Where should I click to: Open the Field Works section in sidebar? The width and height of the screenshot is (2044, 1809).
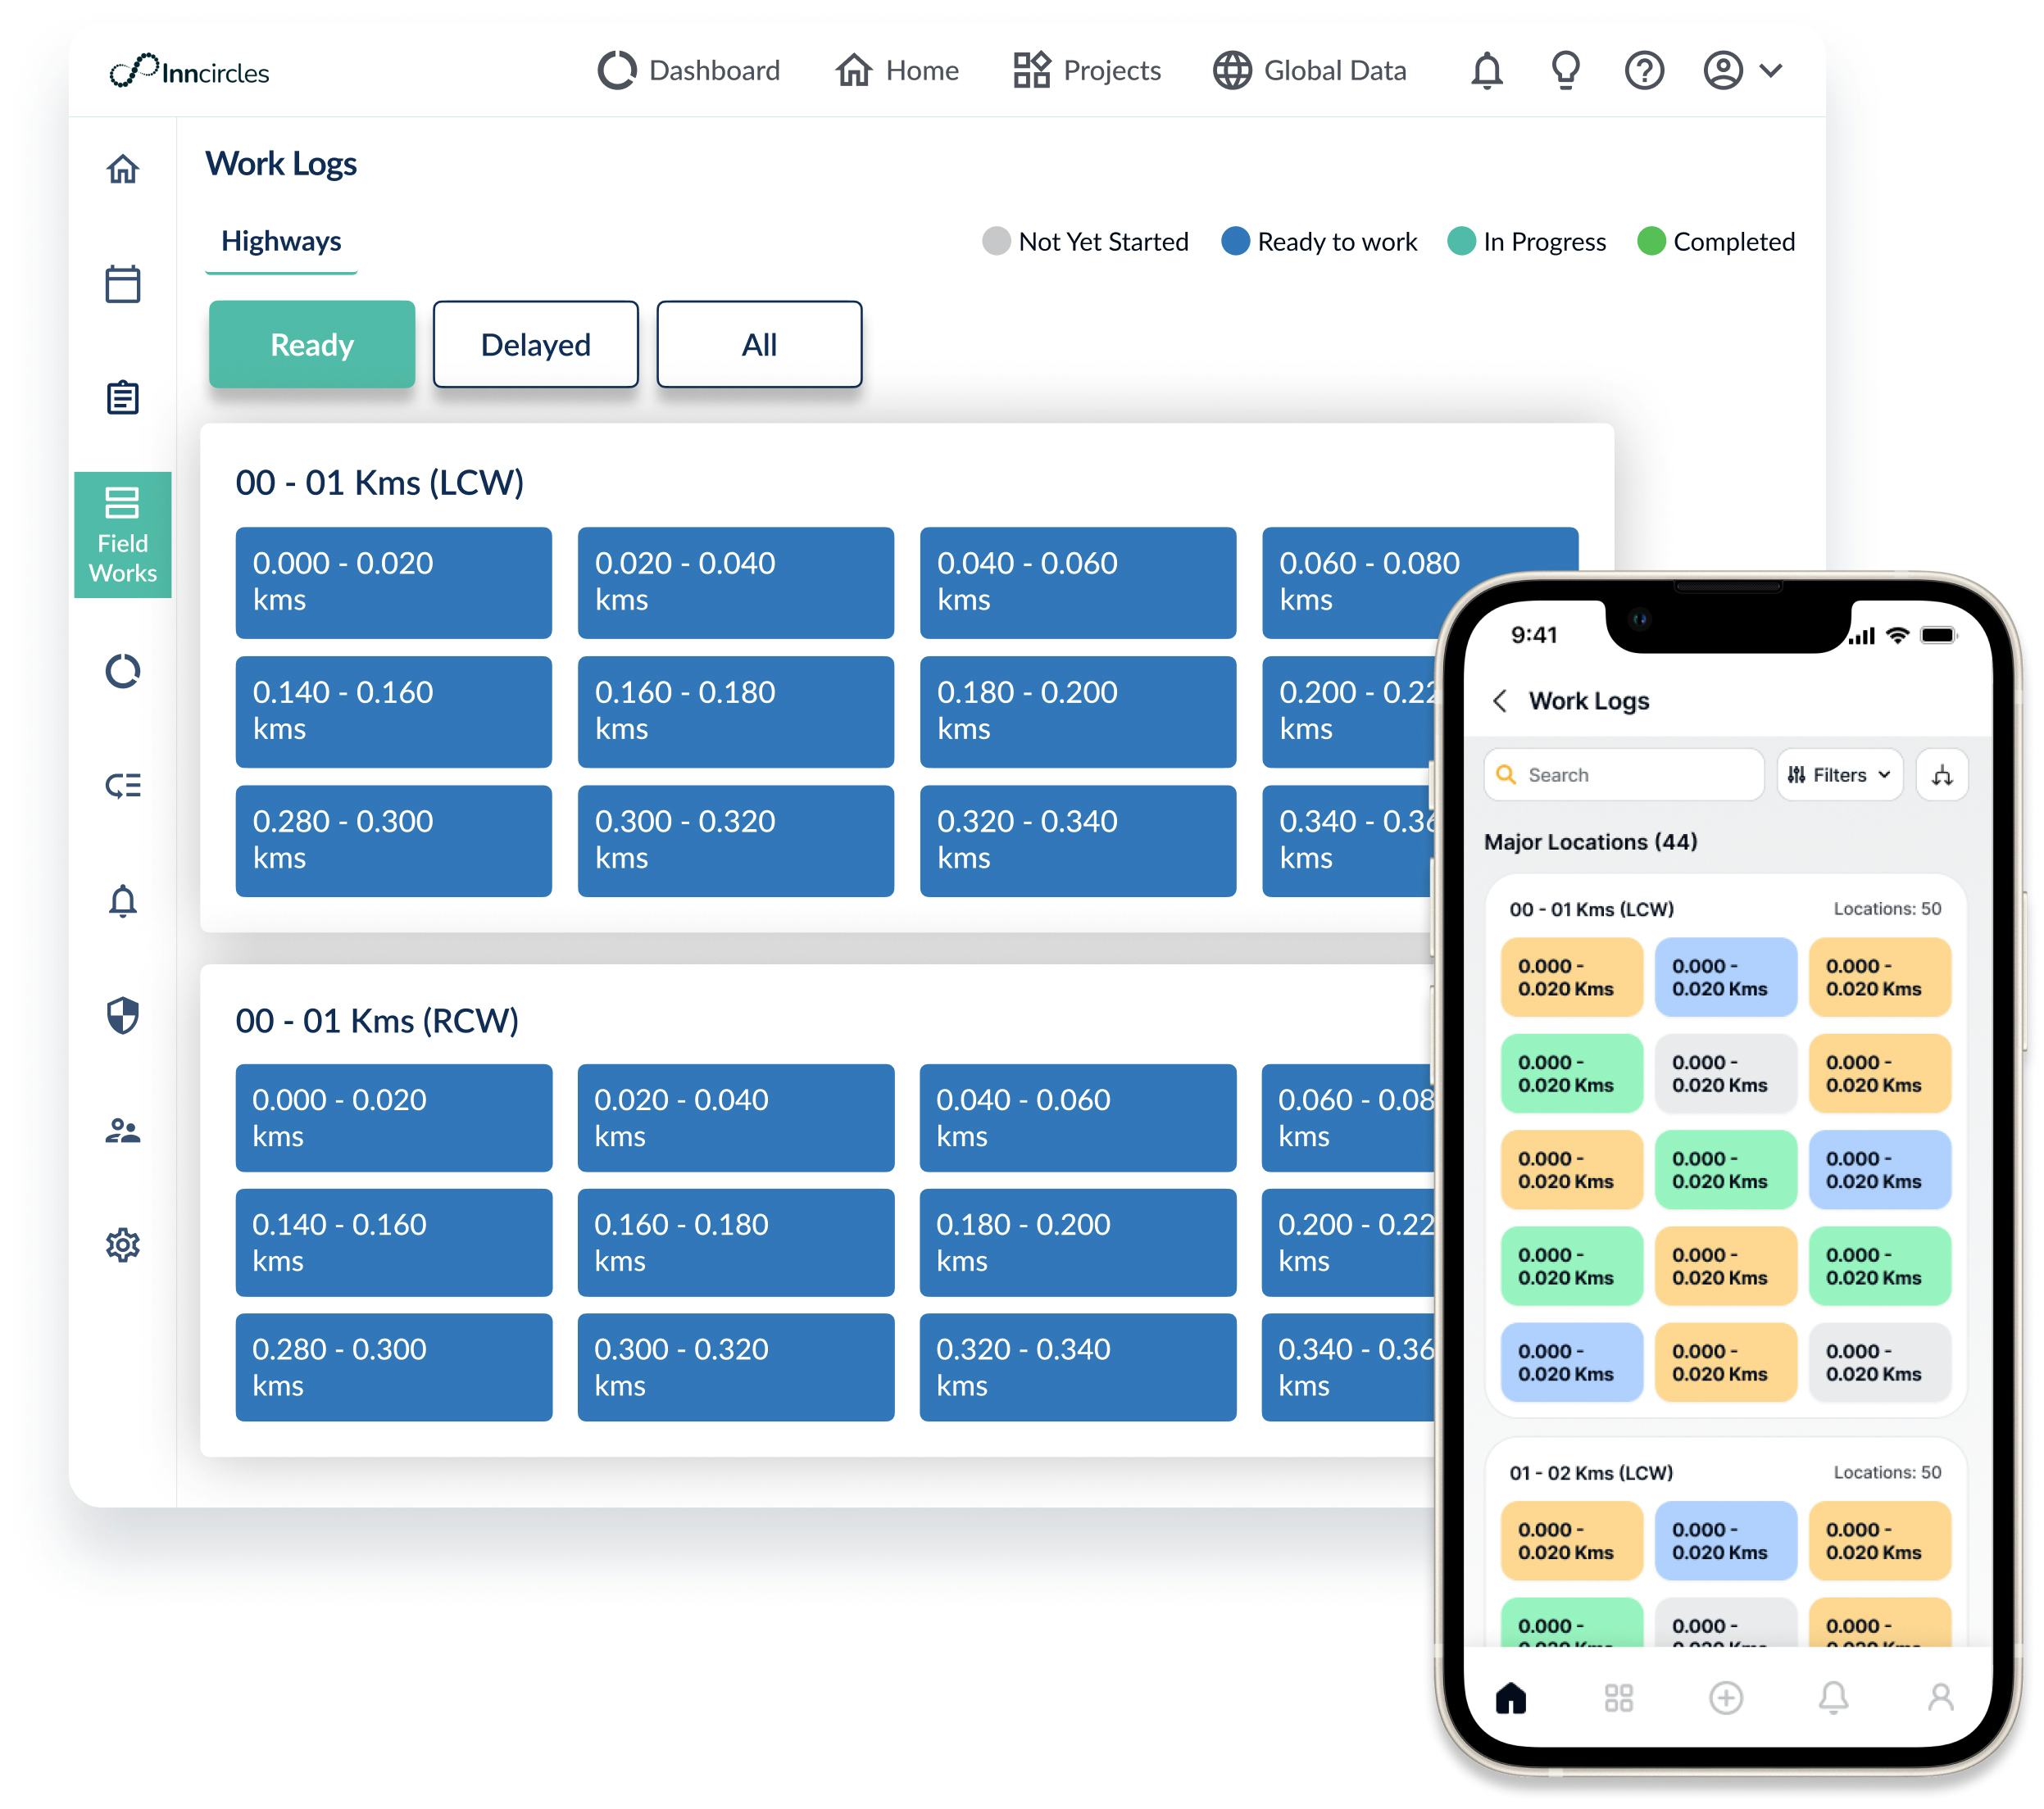[122, 537]
